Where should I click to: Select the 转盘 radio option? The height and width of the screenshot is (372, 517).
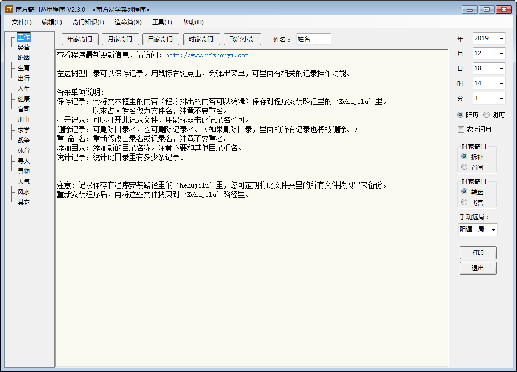(x=464, y=192)
